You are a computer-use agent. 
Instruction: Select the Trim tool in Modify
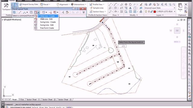[135, 4]
